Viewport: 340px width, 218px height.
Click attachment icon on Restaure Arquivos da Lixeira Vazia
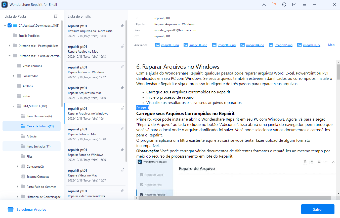click(x=123, y=25)
